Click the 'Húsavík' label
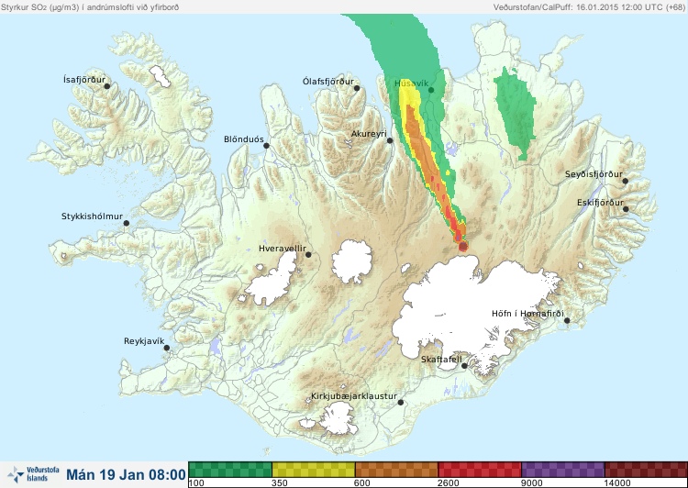Image resolution: width=688 pixels, height=488 pixels. click(x=411, y=83)
